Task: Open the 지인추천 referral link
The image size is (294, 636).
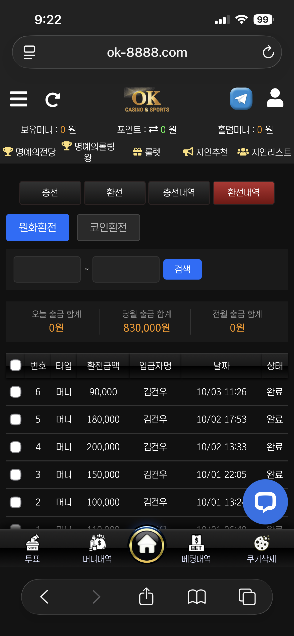Action: [x=206, y=152]
